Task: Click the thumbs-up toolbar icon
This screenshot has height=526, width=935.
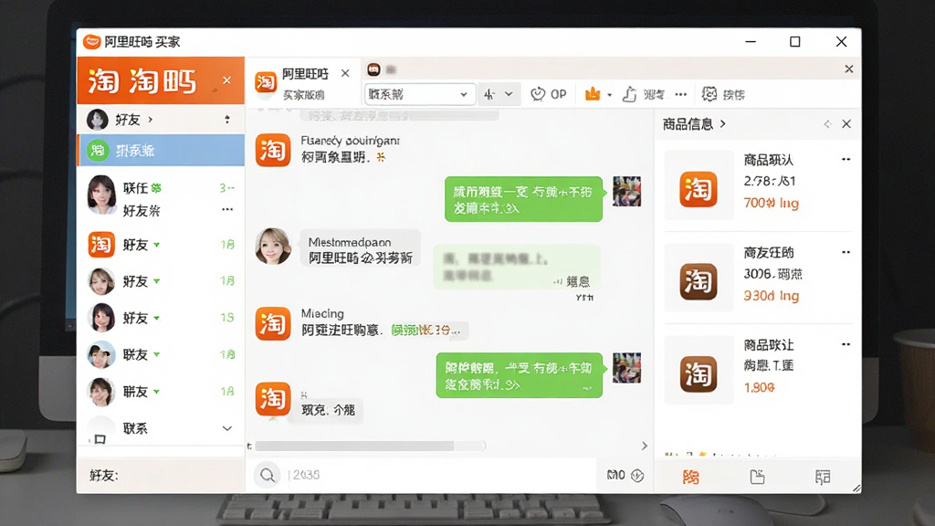Action: pyautogui.click(x=630, y=94)
